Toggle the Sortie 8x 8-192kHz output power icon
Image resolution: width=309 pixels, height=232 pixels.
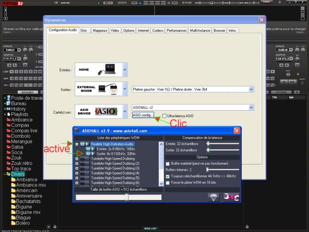(x=88, y=154)
